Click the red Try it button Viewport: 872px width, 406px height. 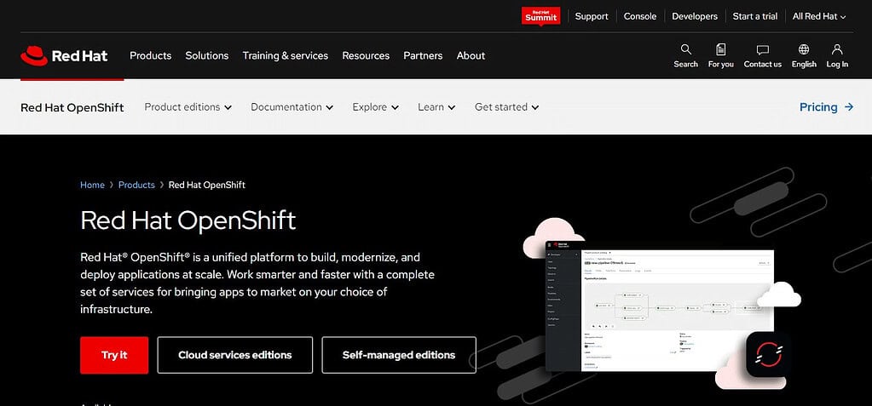coord(114,355)
